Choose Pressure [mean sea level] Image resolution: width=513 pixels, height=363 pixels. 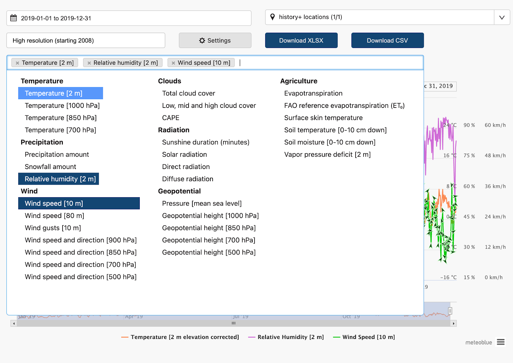[x=202, y=203]
